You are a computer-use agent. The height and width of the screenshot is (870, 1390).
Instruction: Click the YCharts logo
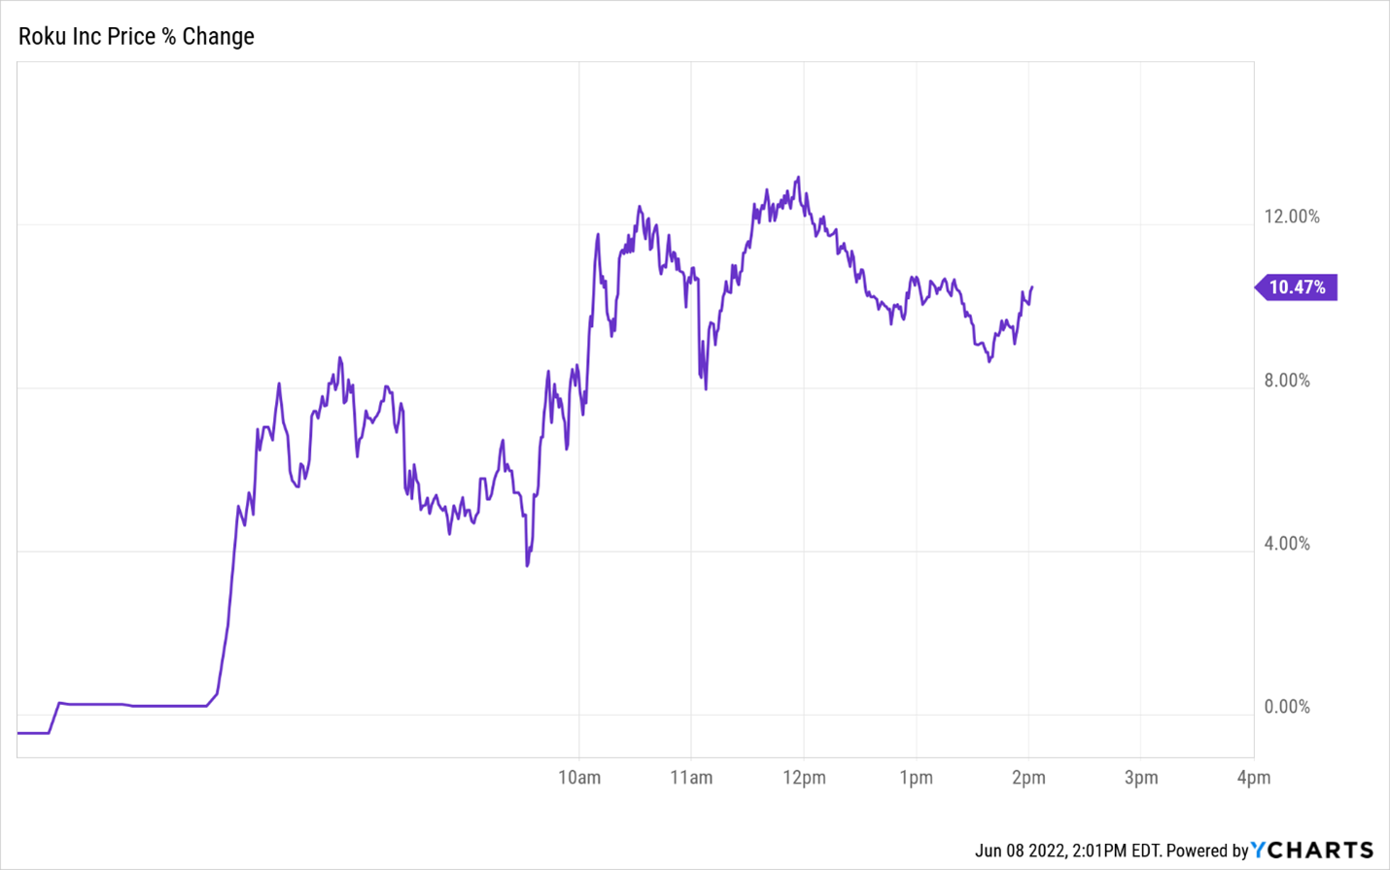pos(1312,851)
